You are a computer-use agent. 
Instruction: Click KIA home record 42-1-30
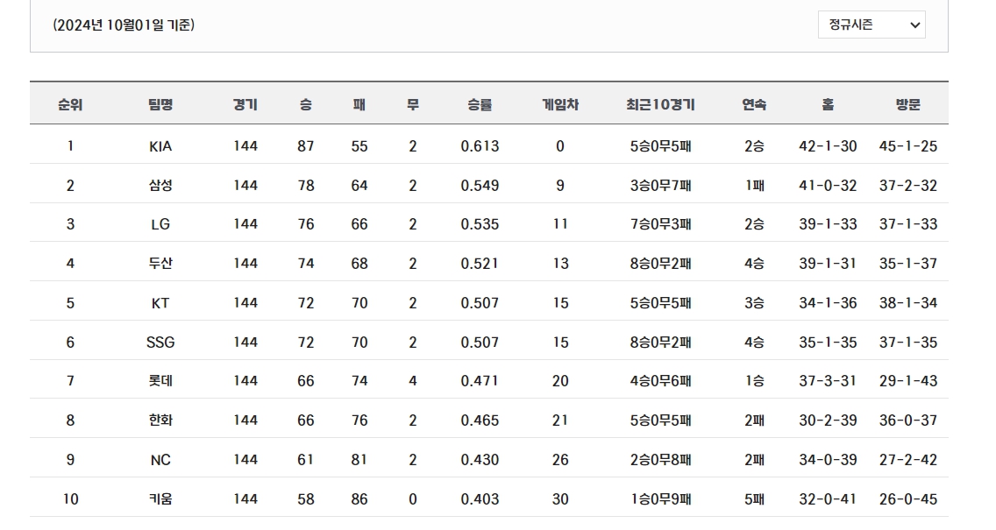click(828, 146)
